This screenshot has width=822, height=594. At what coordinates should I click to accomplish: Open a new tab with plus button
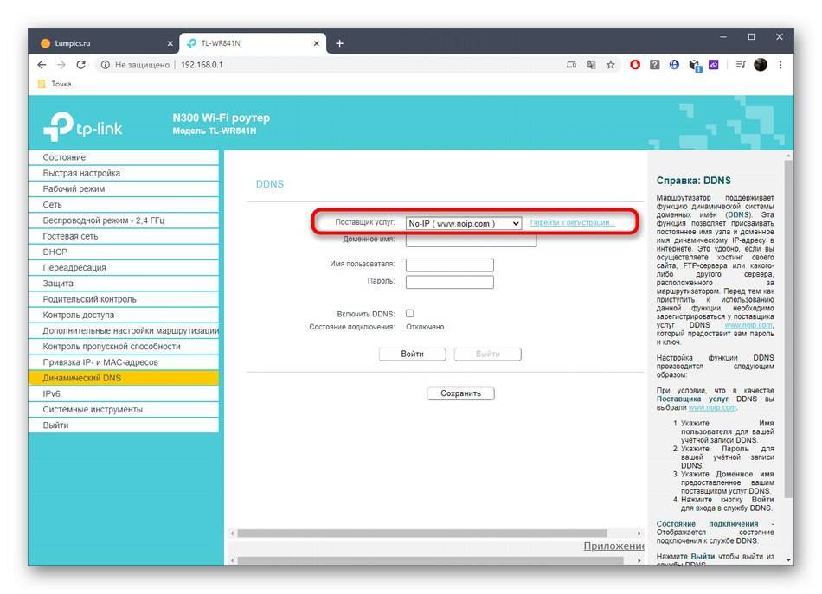coord(339,43)
